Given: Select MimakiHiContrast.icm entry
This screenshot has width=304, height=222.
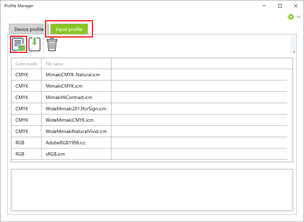Looking at the screenshot, I should click(x=69, y=97).
